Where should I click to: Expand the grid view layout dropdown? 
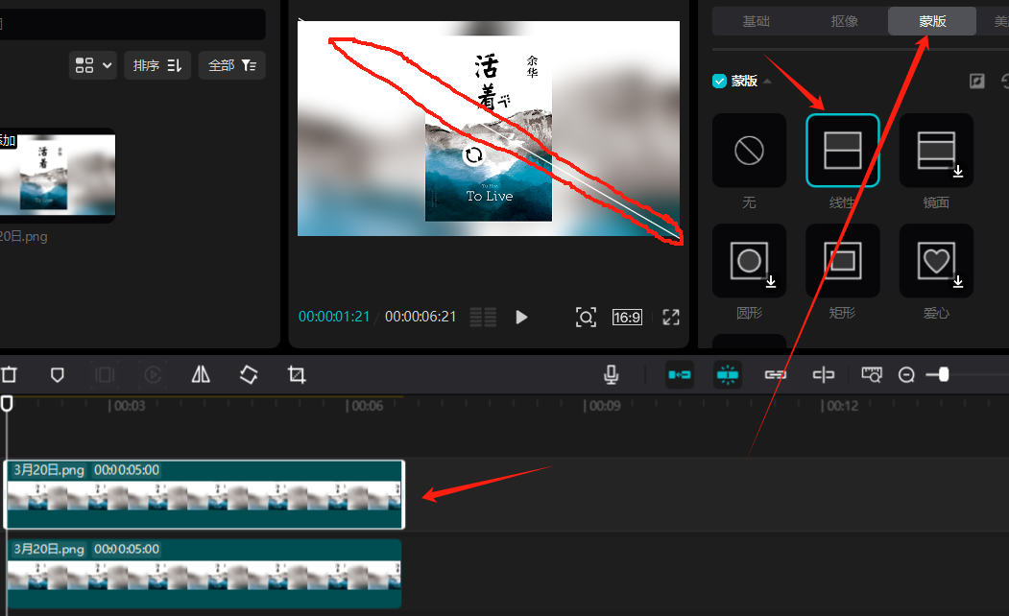pos(94,65)
